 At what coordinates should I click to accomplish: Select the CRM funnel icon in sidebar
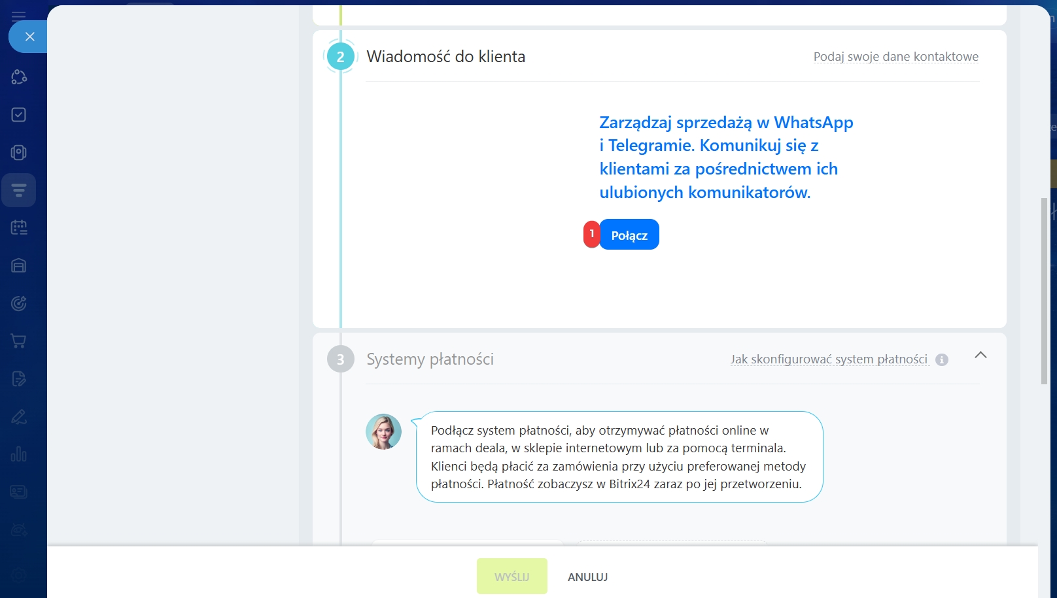click(x=19, y=190)
